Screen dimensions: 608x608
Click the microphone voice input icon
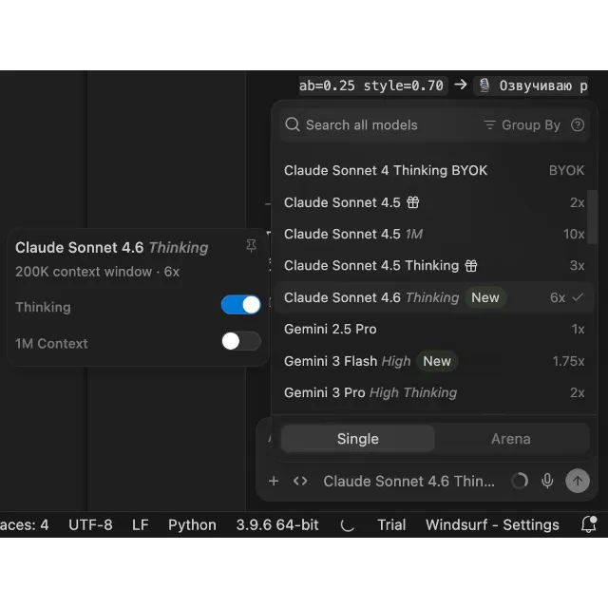547,481
